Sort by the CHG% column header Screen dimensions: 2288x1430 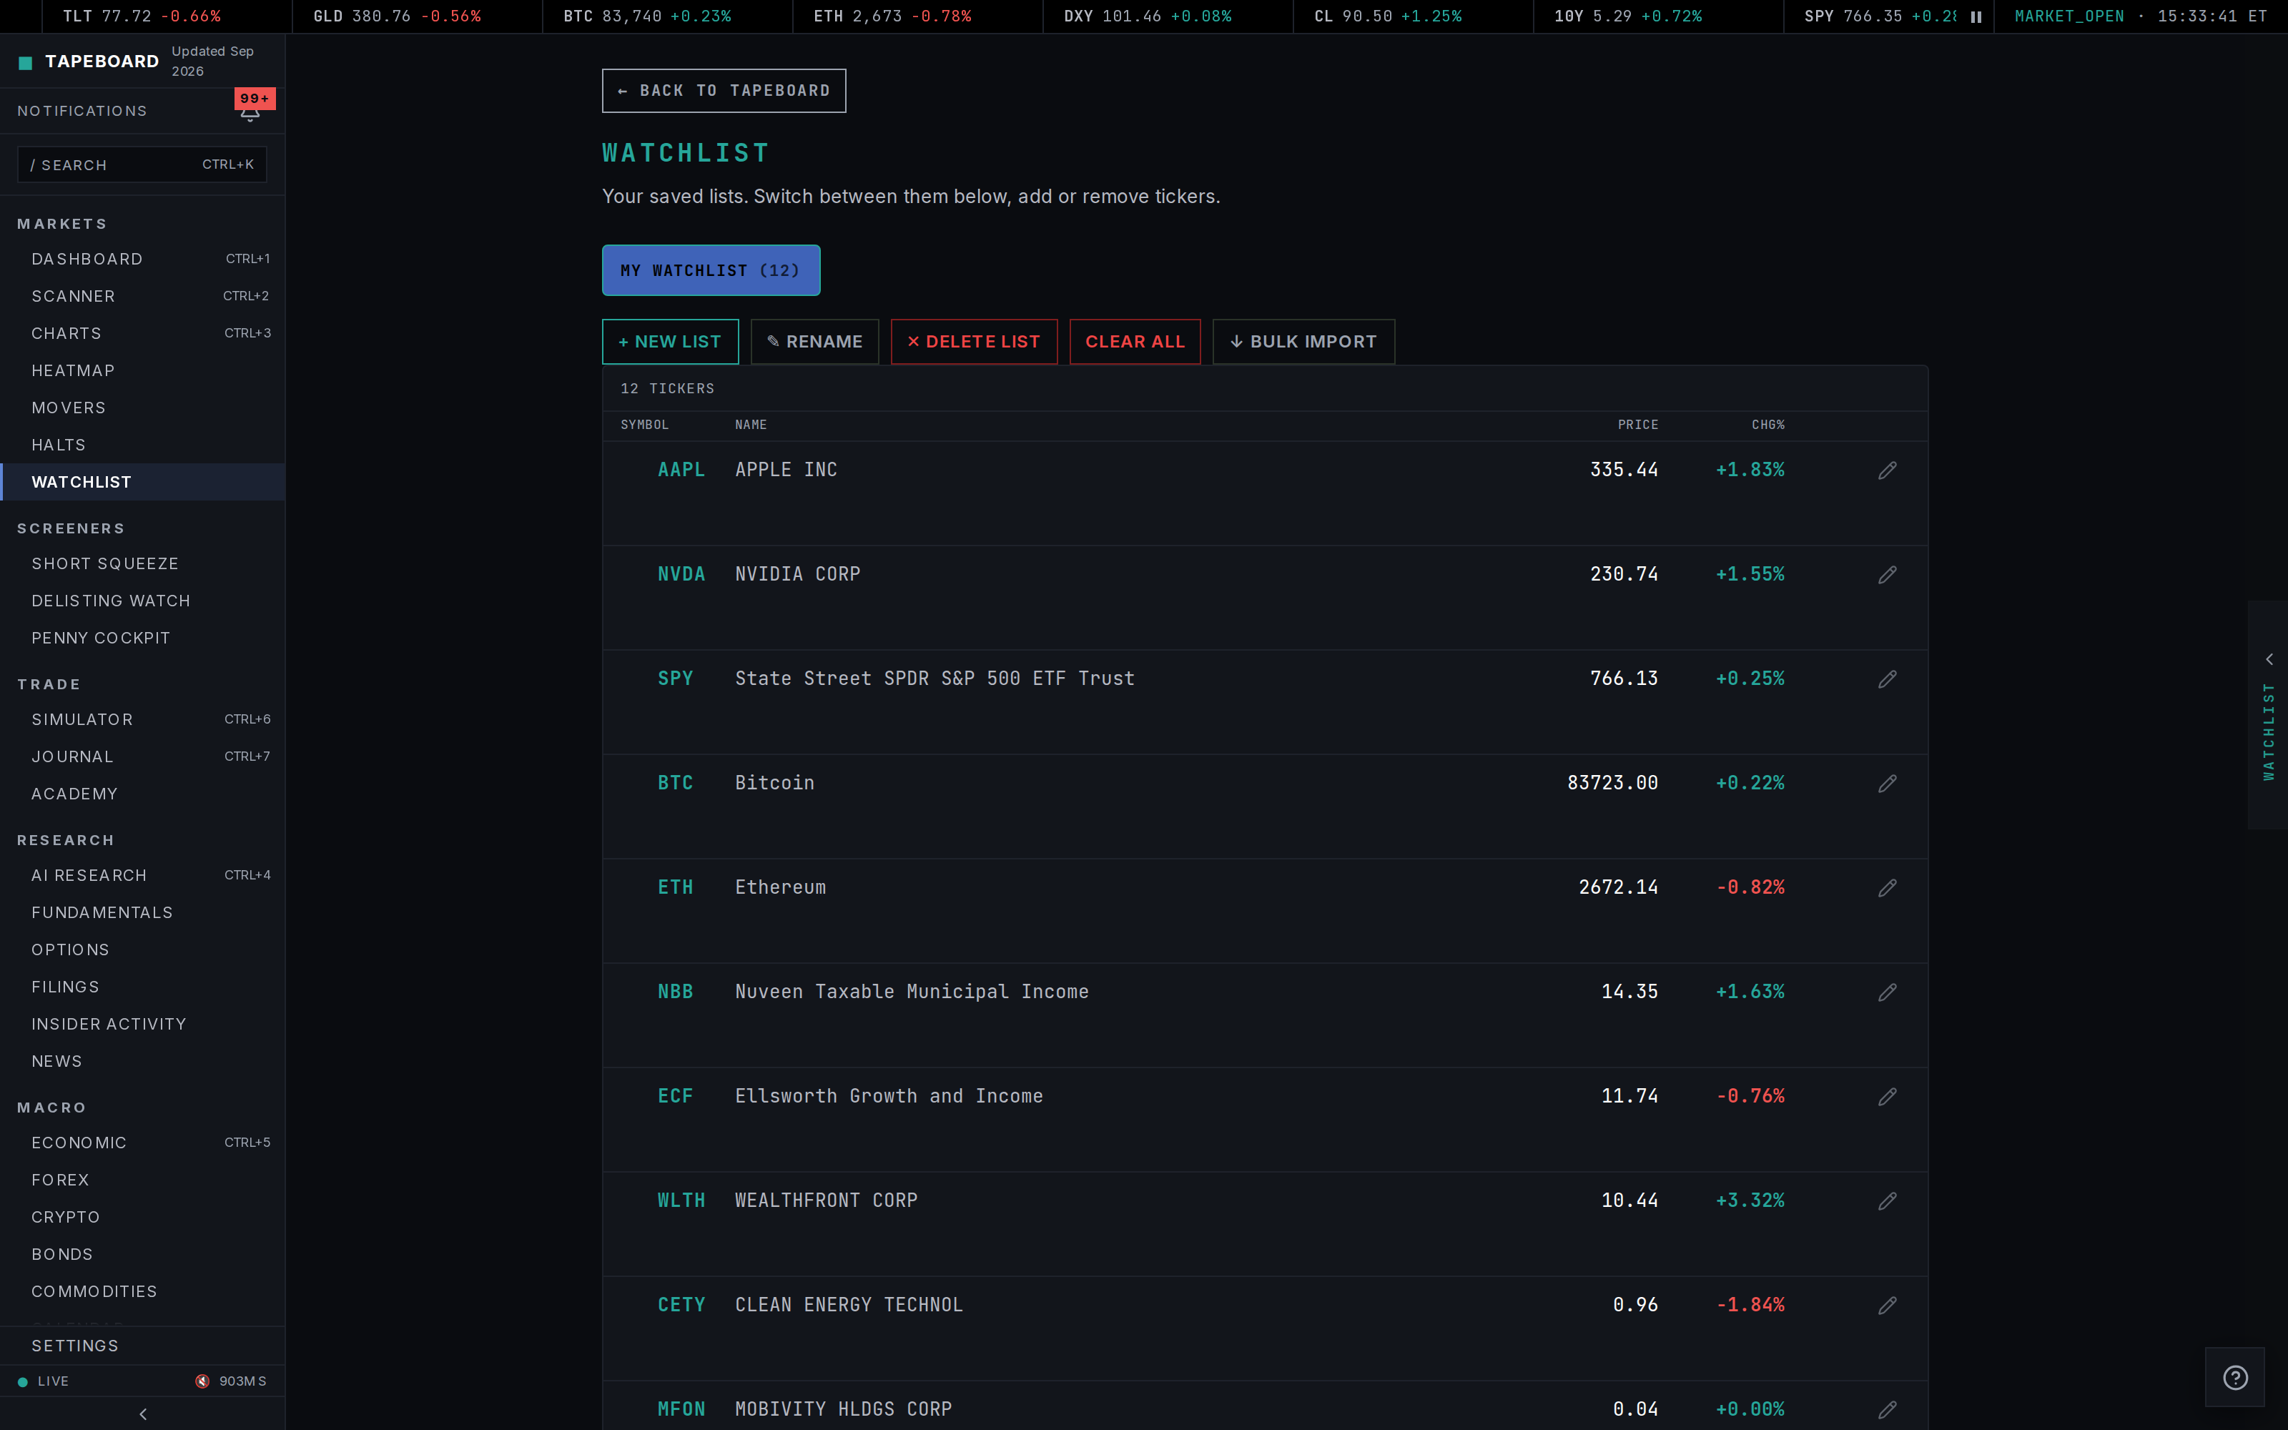click(1768, 425)
